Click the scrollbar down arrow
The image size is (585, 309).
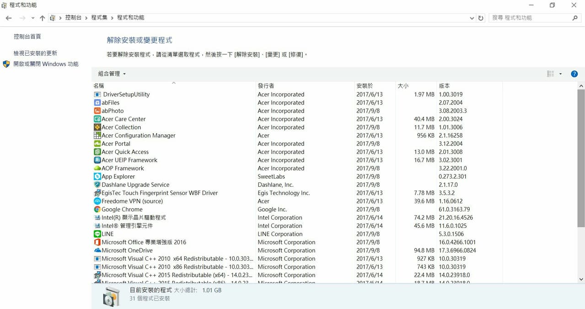click(581, 279)
